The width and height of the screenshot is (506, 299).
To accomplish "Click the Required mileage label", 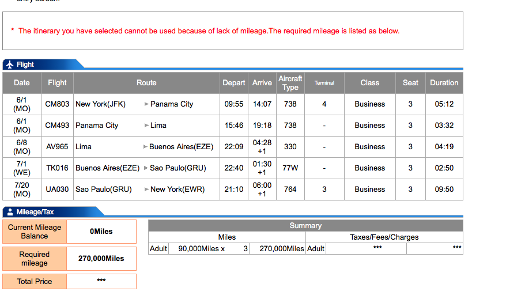I will point(35,259).
